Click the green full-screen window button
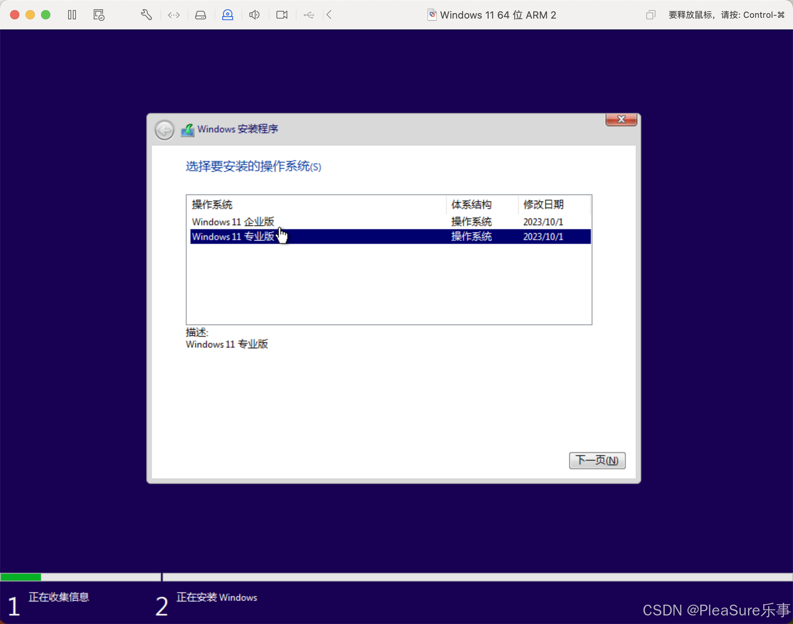This screenshot has height=624, width=793. (x=46, y=15)
